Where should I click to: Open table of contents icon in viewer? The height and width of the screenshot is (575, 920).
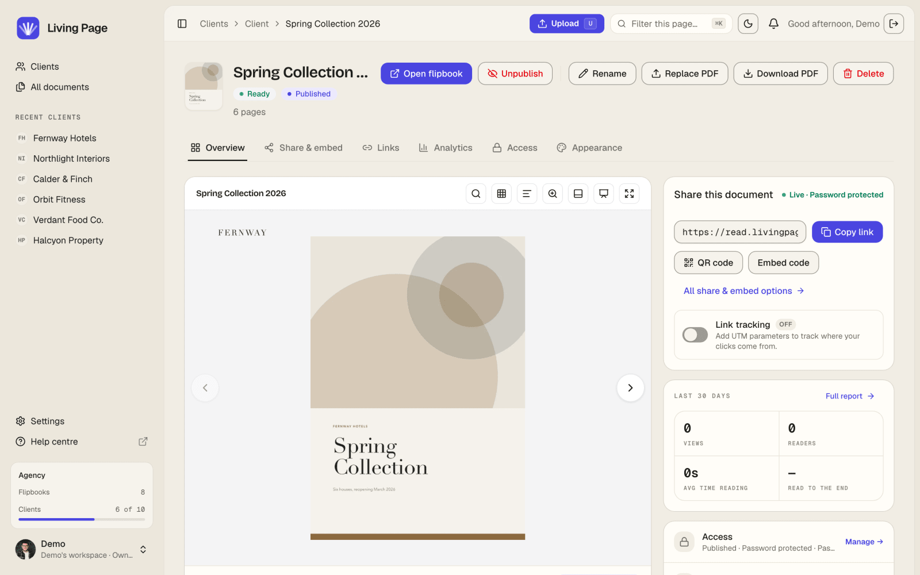pos(527,194)
